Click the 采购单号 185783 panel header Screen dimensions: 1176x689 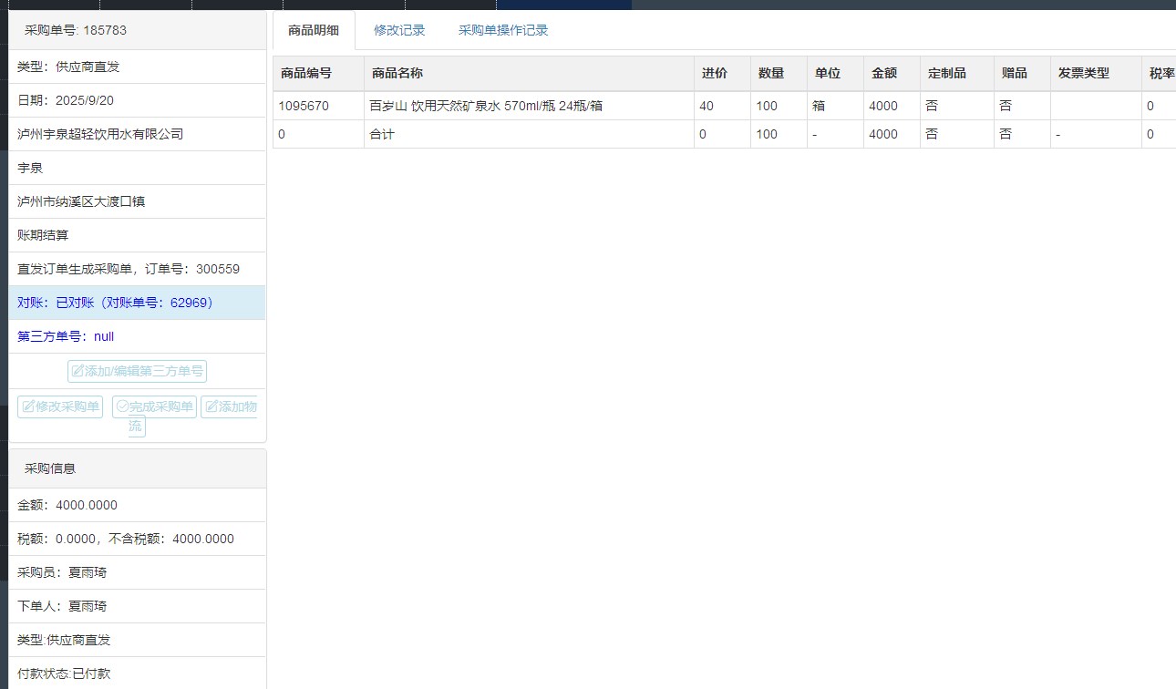pos(76,30)
